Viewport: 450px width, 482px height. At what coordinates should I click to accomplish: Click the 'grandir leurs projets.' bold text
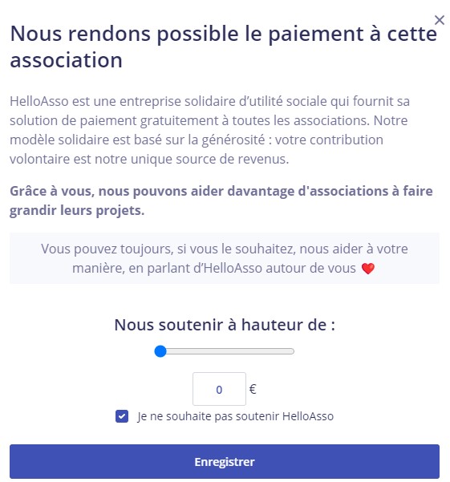click(77, 211)
